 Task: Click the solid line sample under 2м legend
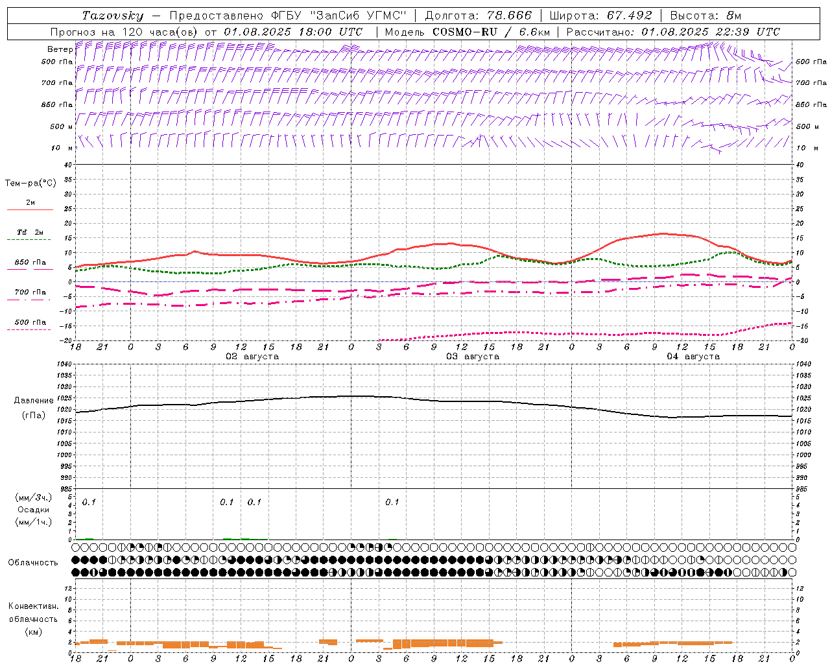pos(30,209)
